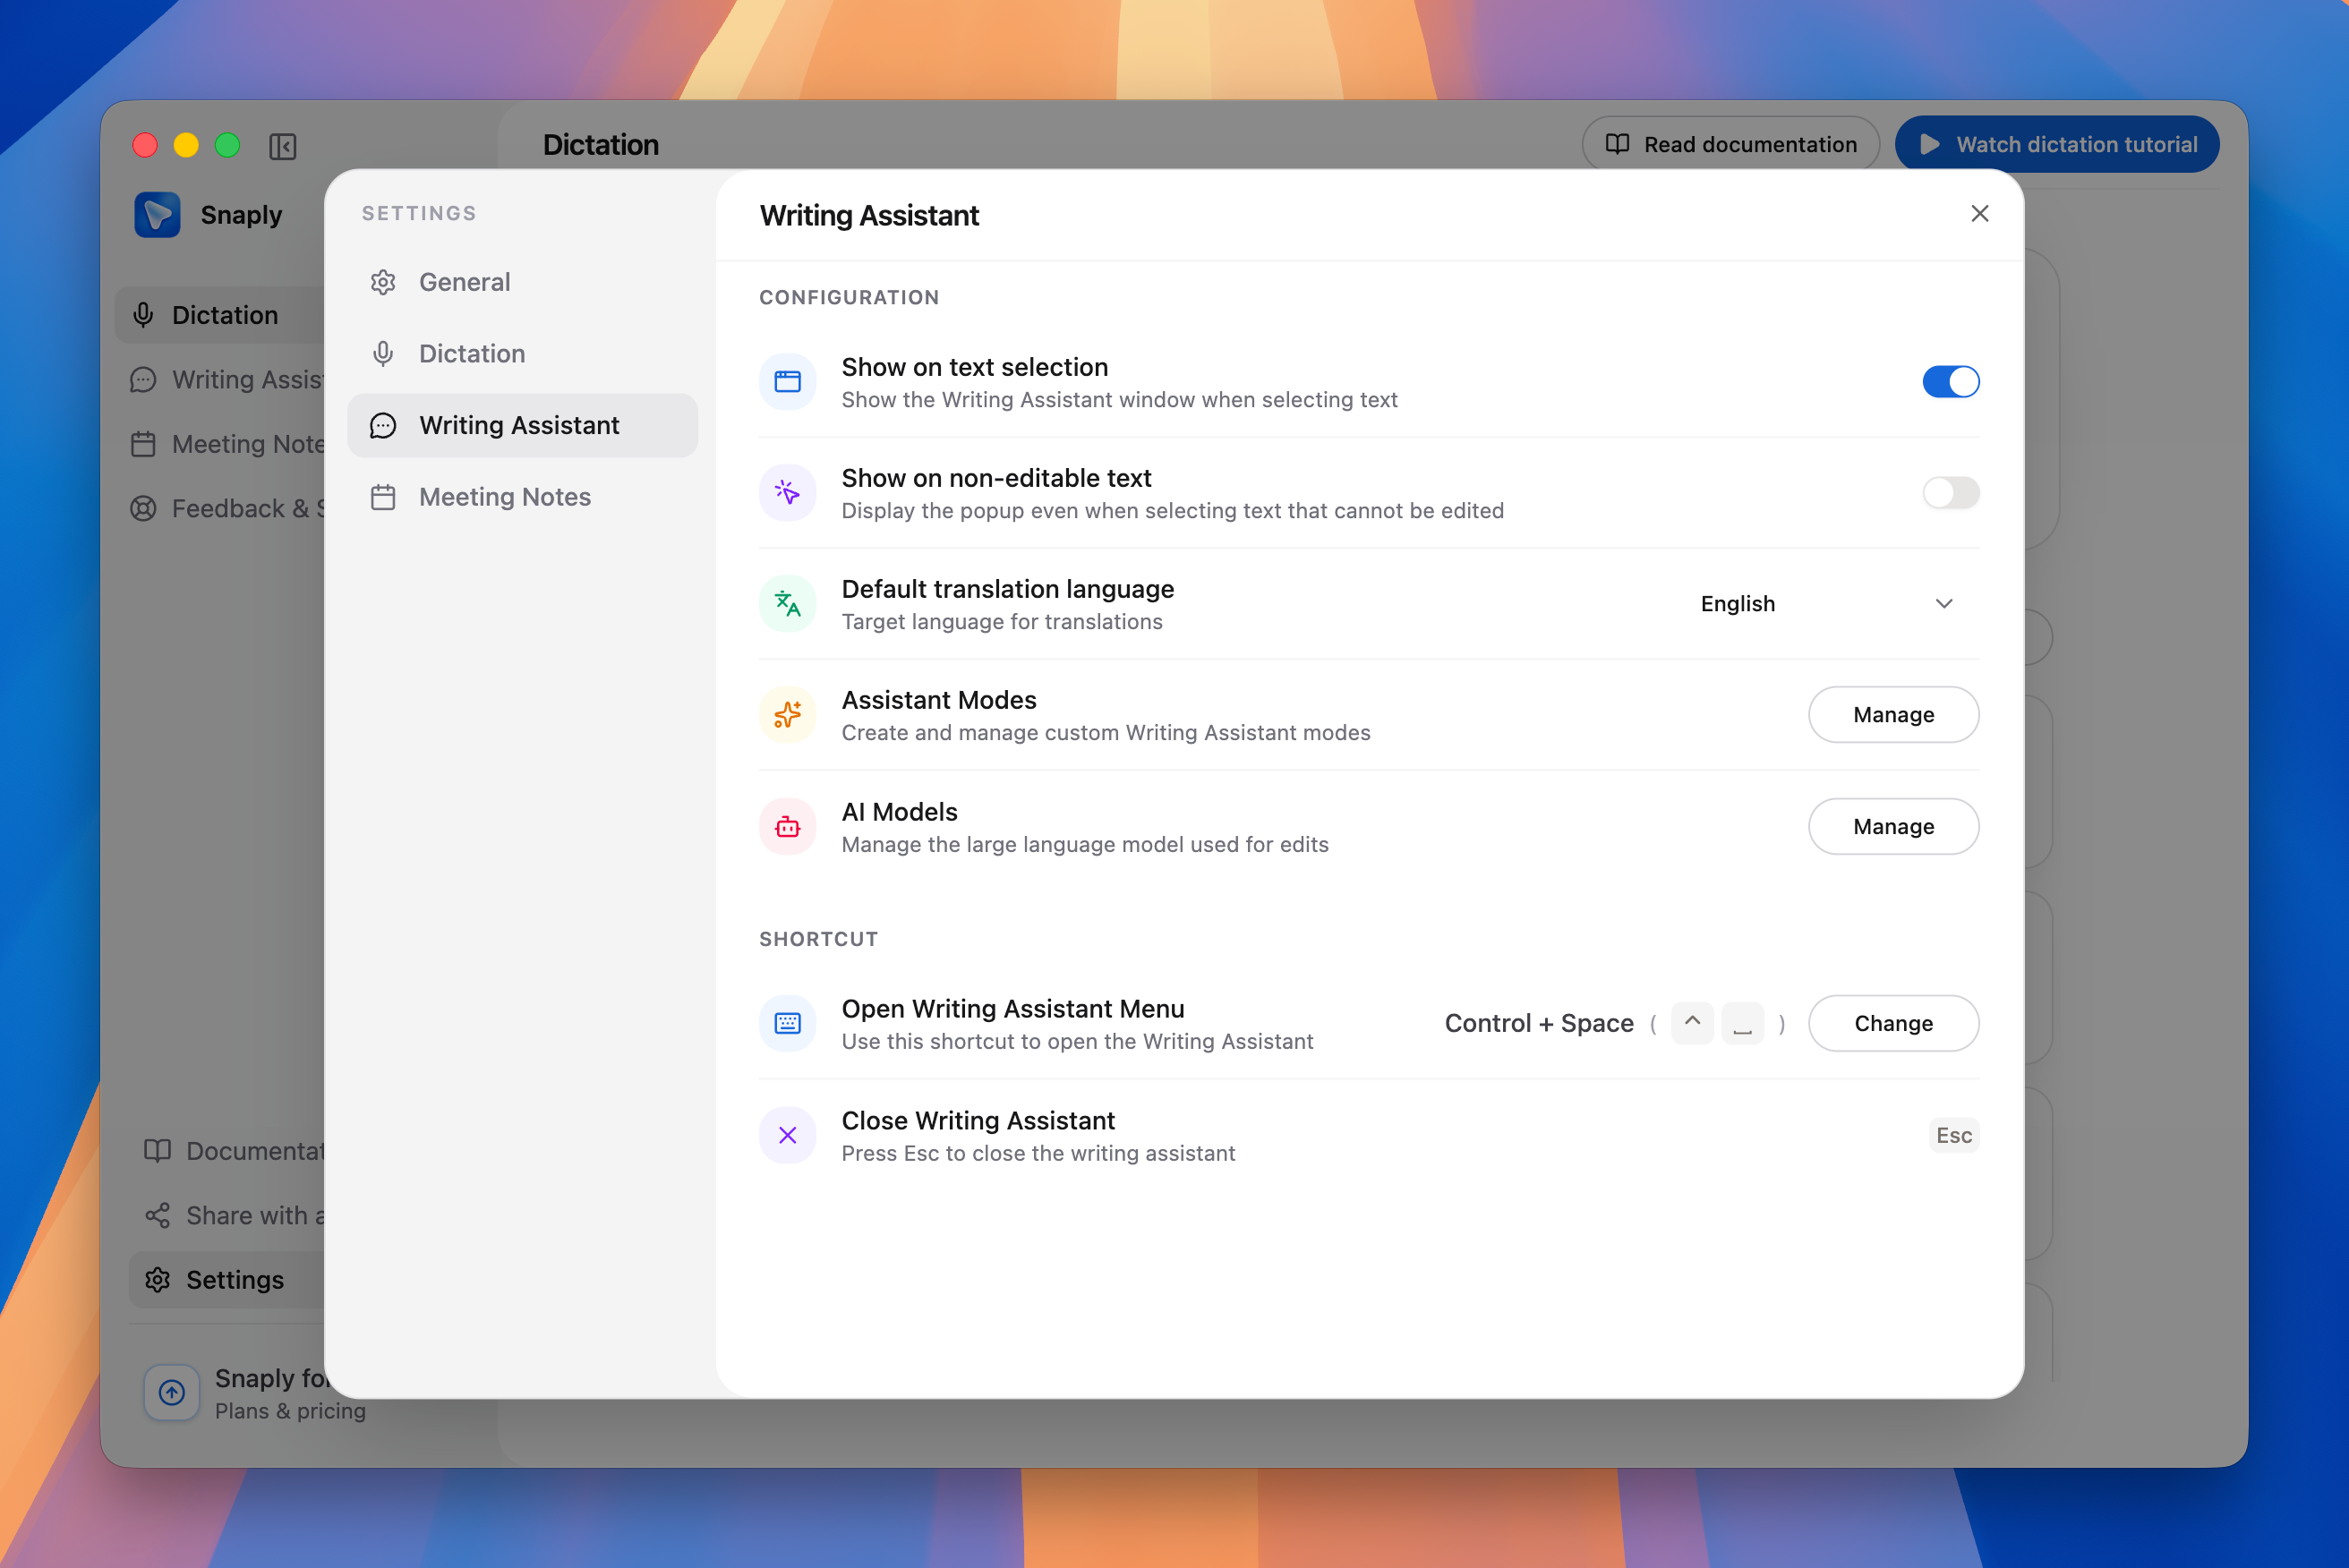Viewport: 2349px width, 1568px height.
Task: Click the Assistant Modes sparkle icon
Action: click(788, 715)
